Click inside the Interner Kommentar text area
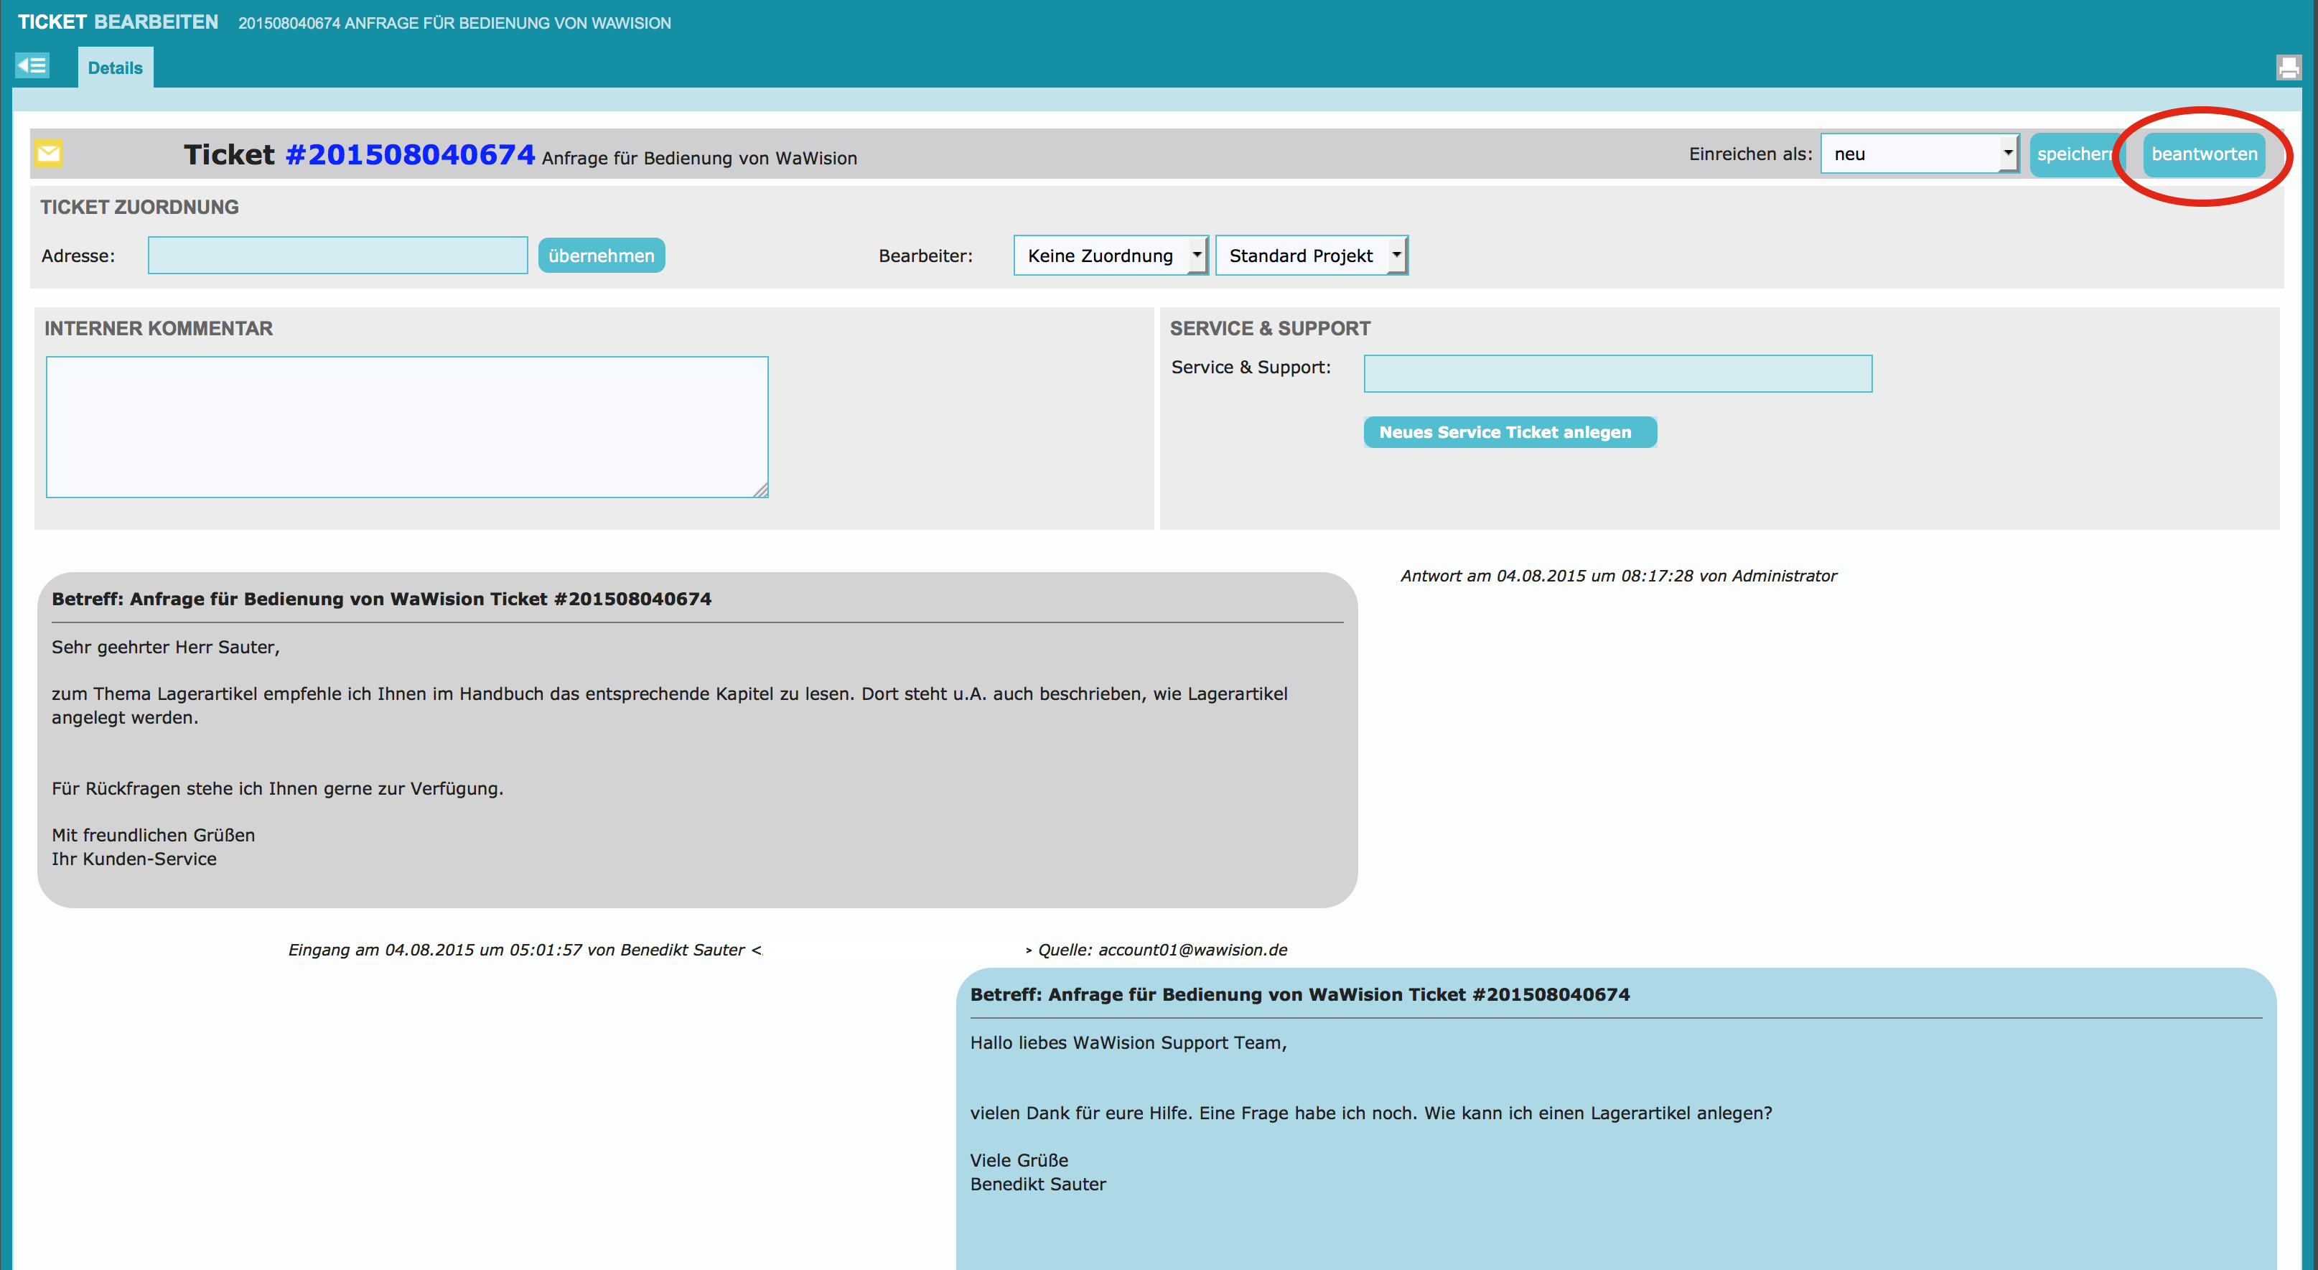 tap(407, 426)
